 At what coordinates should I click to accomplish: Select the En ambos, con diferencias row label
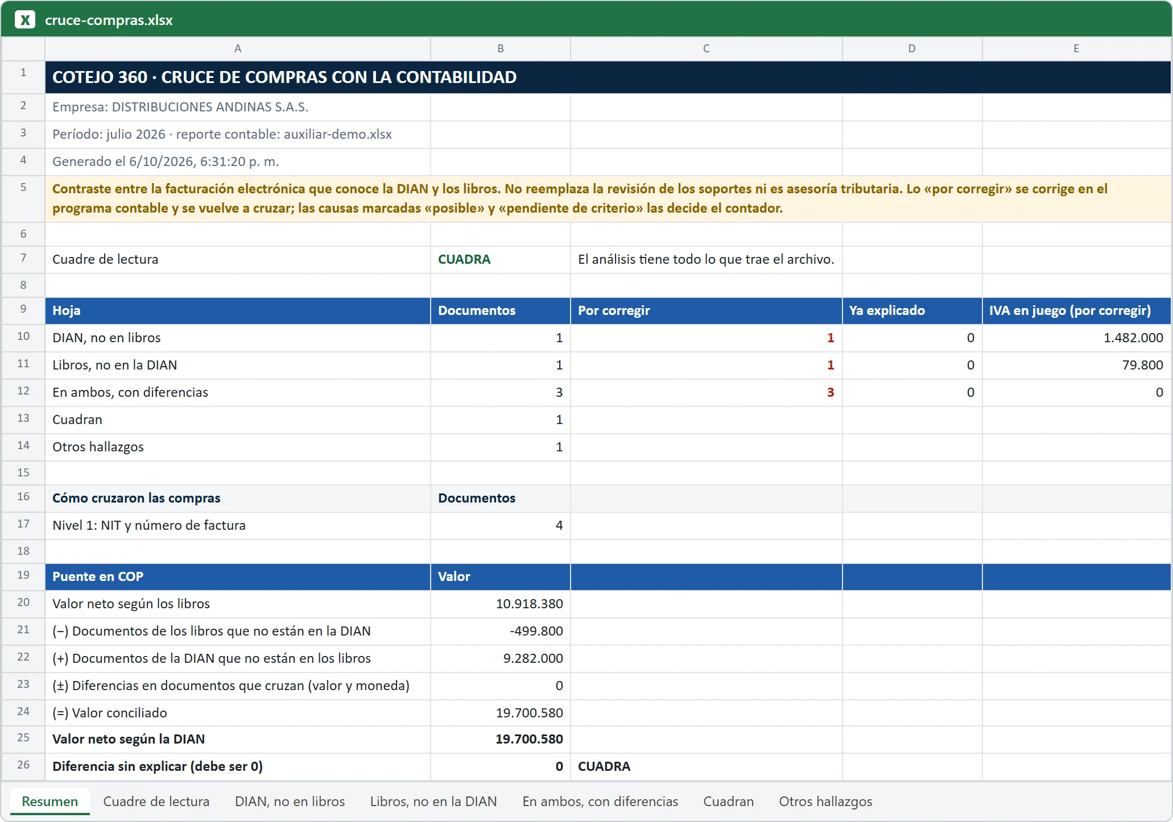coord(238,392)
